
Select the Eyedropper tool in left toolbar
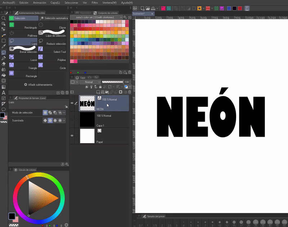click(4, 46)
